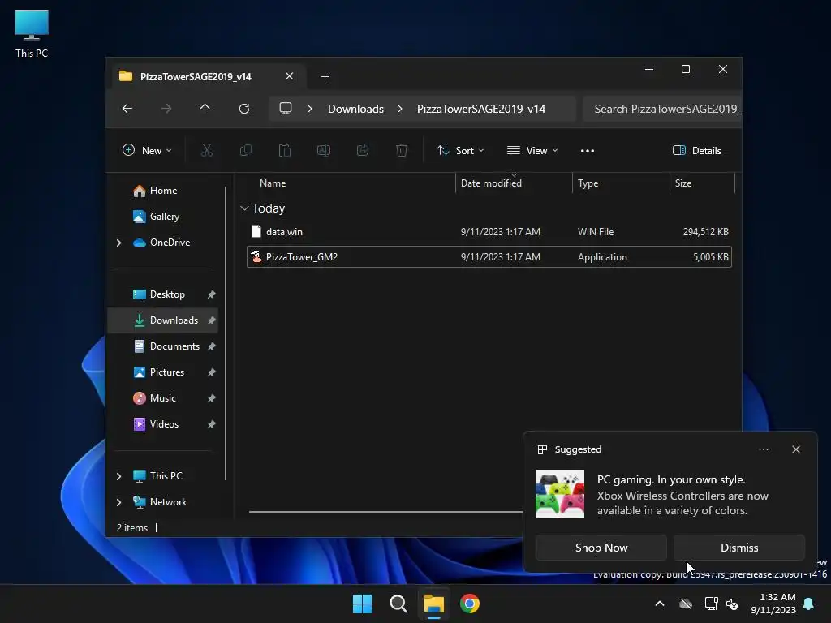831x623 pixels.
Task: Unpin Desktop using its pin icon
Action: coord(212,294)
